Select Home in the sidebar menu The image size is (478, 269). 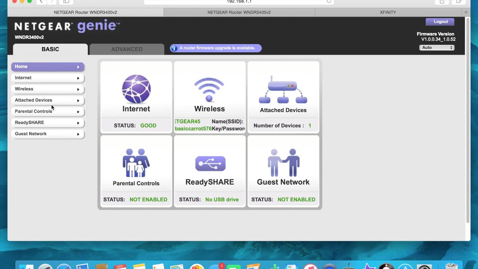48,67
